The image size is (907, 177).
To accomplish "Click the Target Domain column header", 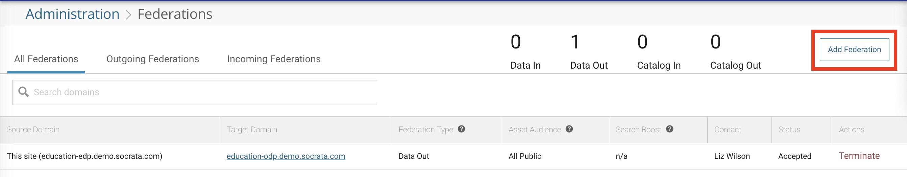I will pyautogui.click(x=252, y=130).
